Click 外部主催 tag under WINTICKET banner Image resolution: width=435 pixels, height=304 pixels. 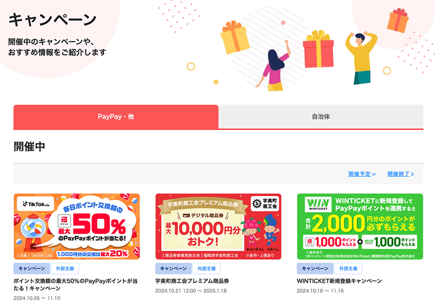point(348,268)
